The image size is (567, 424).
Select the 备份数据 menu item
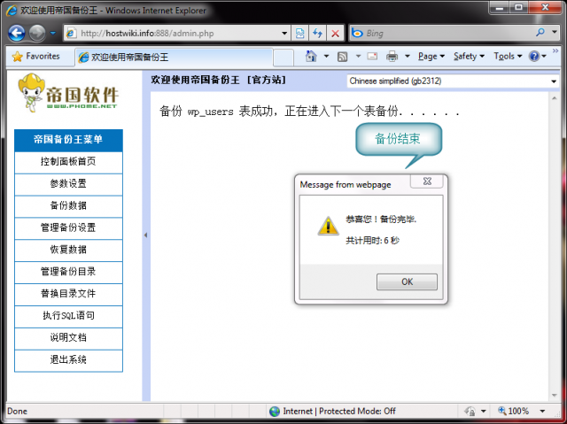click(68, 206)
